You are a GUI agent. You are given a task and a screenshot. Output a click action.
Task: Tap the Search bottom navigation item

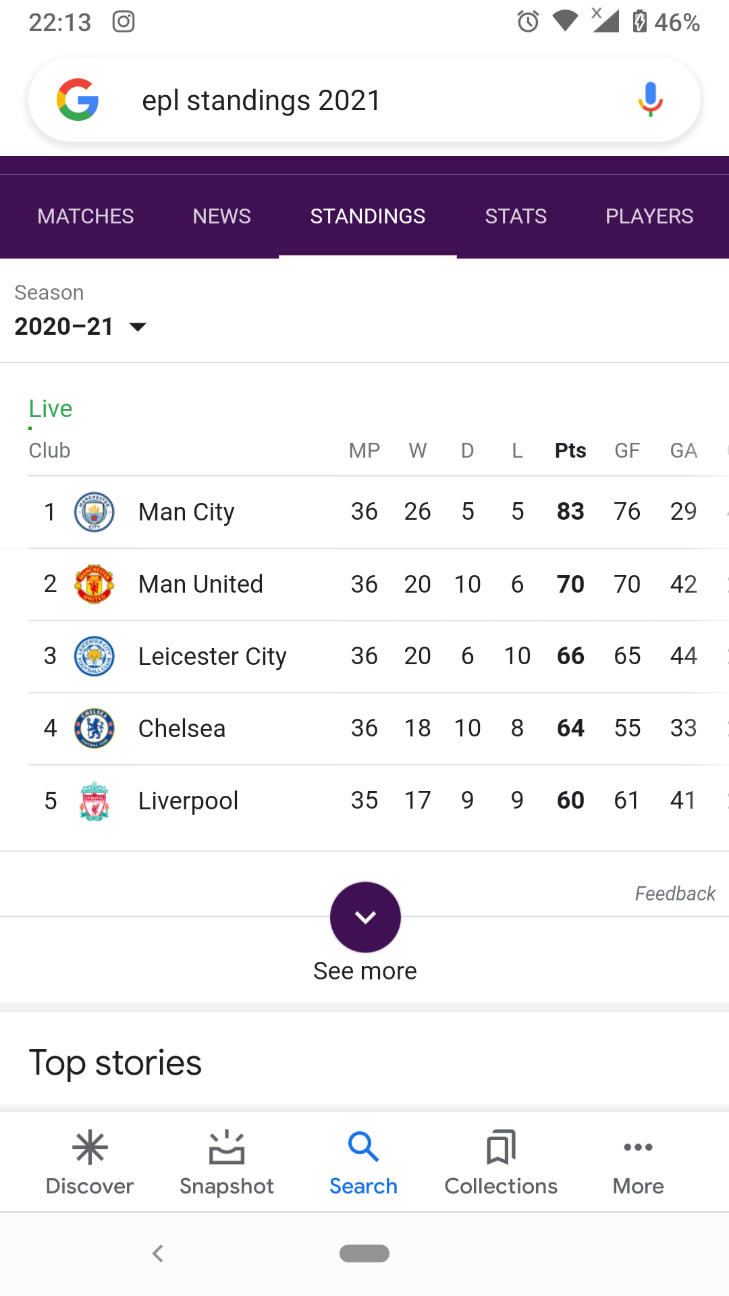coord(363,1162)
